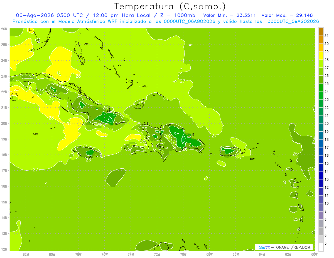334x258 pixels.
Task: Click the "20N" latitude axis label
Action: pyautogui.click(x=4, y=123)
